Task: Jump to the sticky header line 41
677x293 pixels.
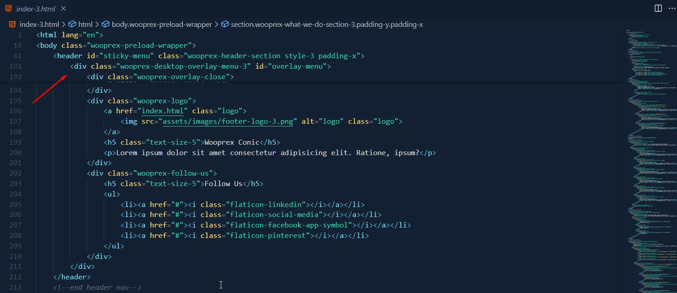Action: (208, 56)
